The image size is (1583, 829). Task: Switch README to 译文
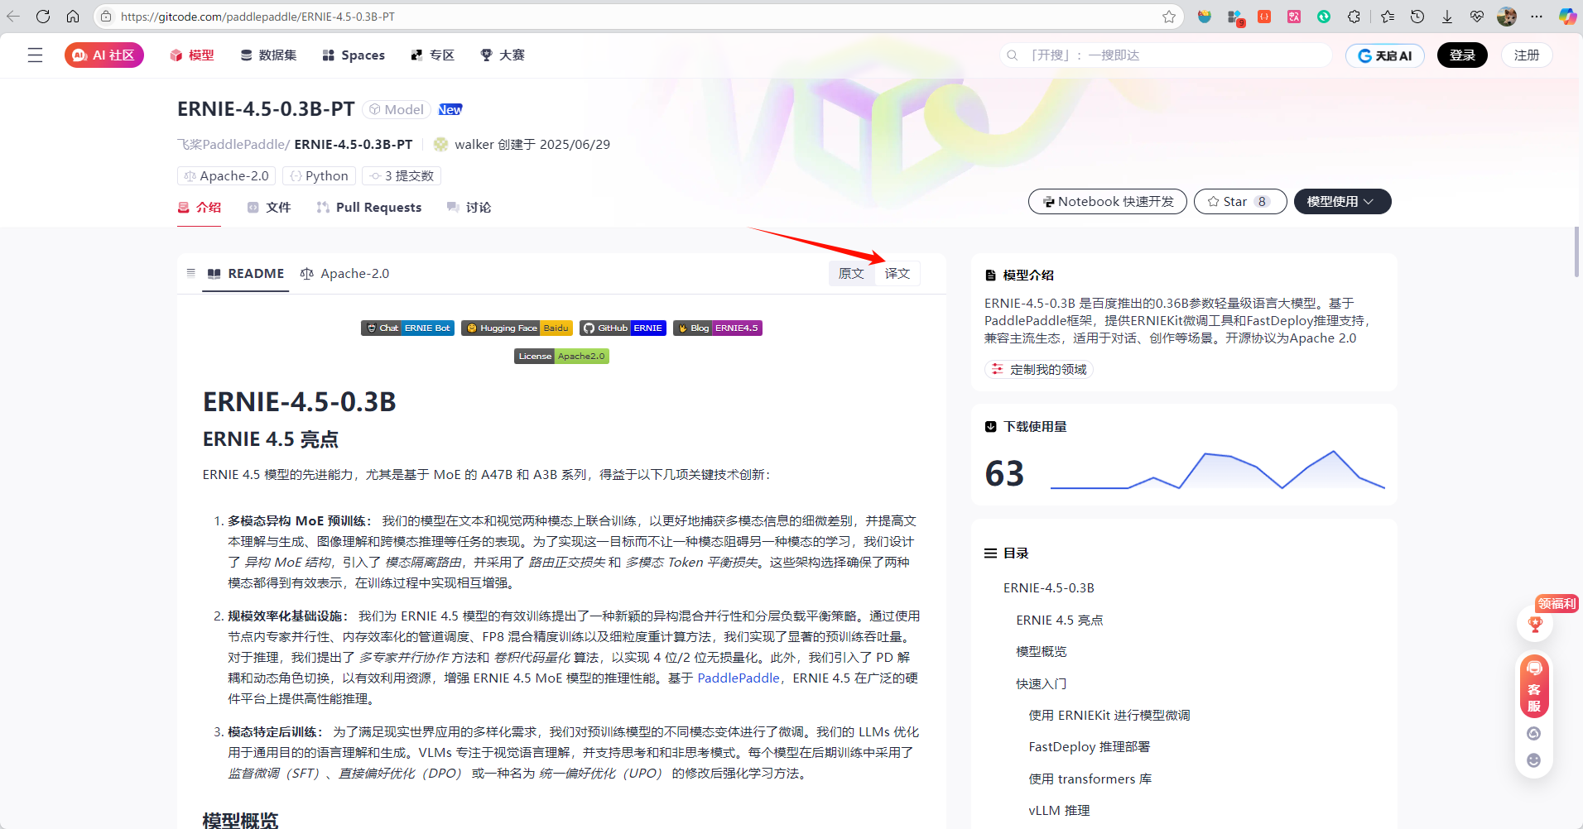(x=897, y=274)
